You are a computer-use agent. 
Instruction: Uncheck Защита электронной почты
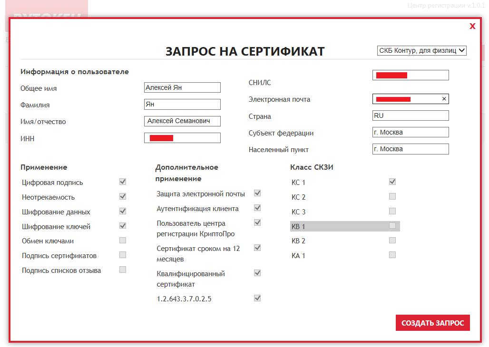pos(257,193)
